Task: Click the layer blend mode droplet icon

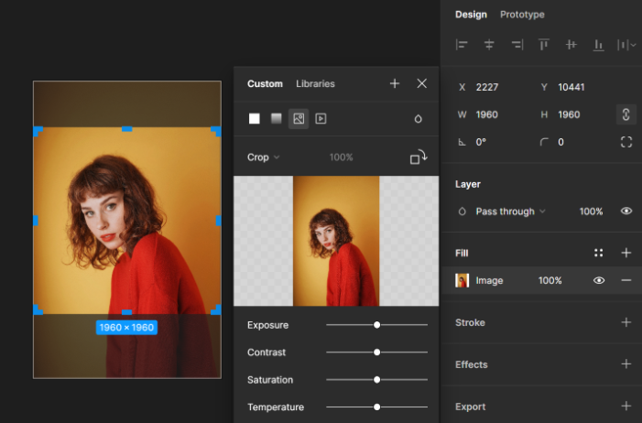Action: (462, 211)
